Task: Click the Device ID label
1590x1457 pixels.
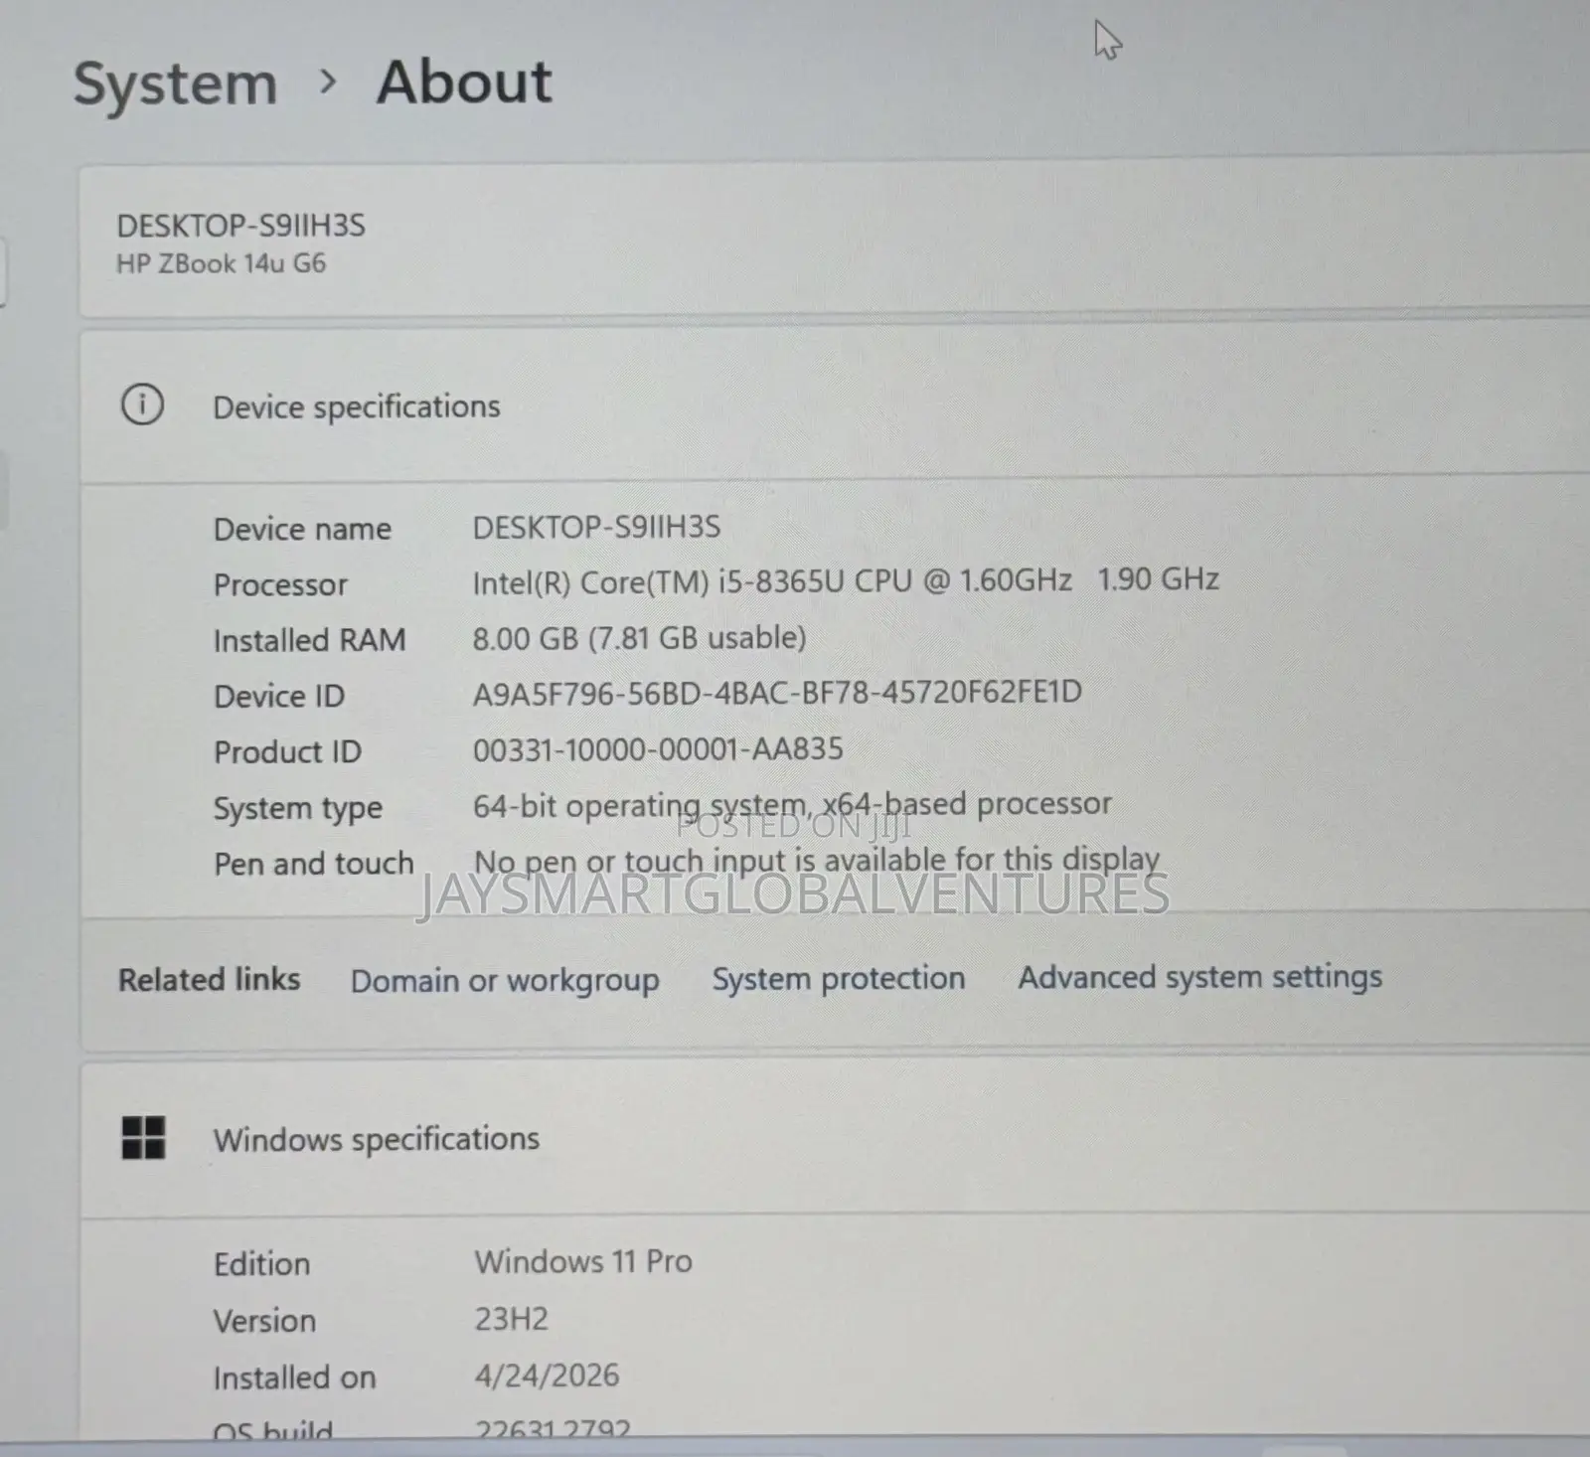Action: 279,696
